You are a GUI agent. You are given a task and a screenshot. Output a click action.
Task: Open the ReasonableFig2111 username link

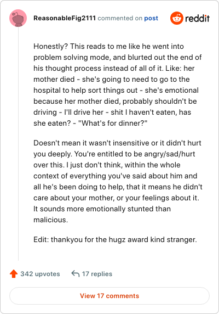click(x=65, y=18)
